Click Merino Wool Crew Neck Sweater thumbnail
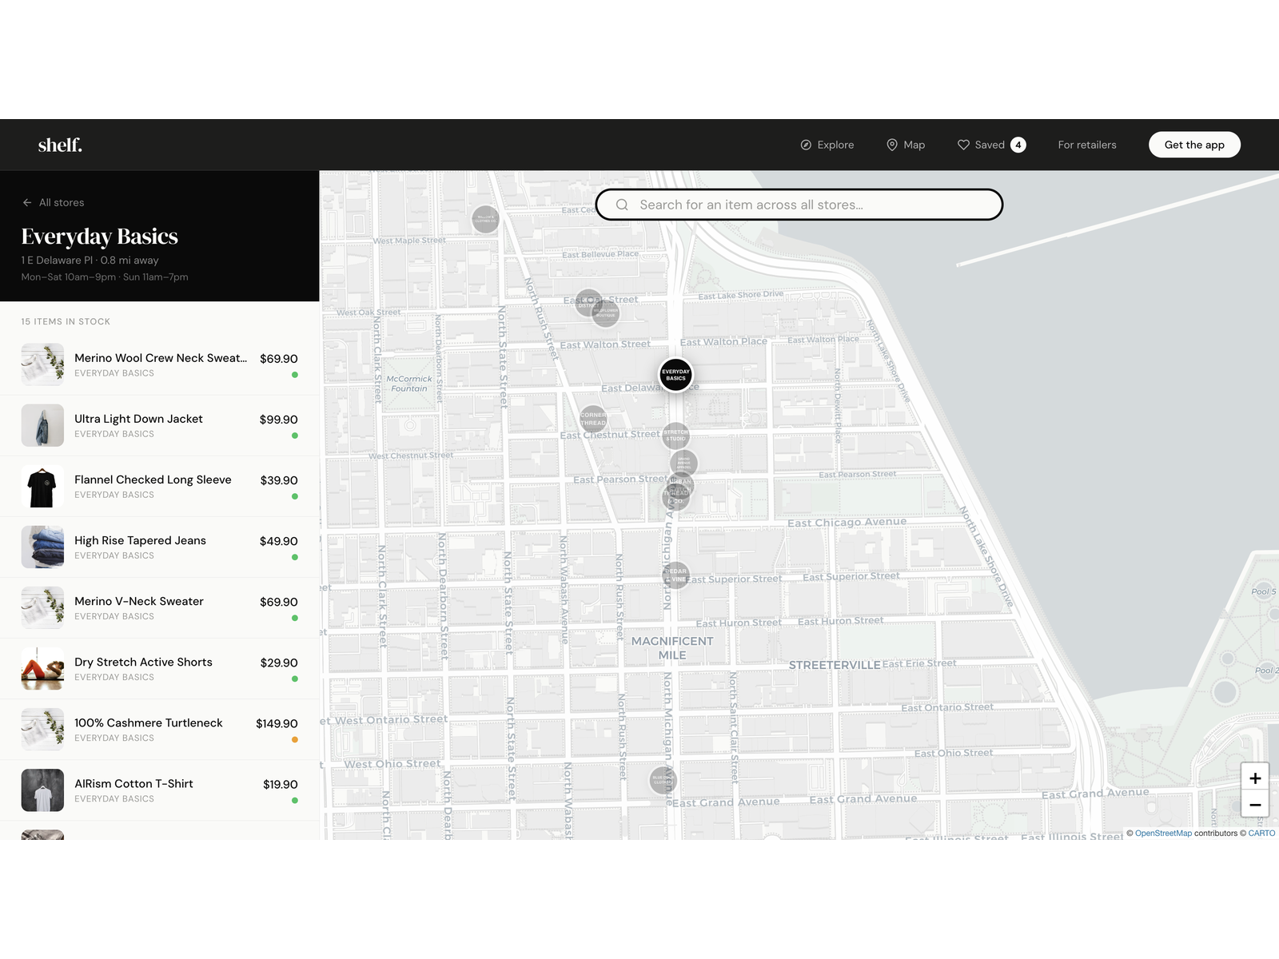 pyautogui.click(x=42, y=364)
